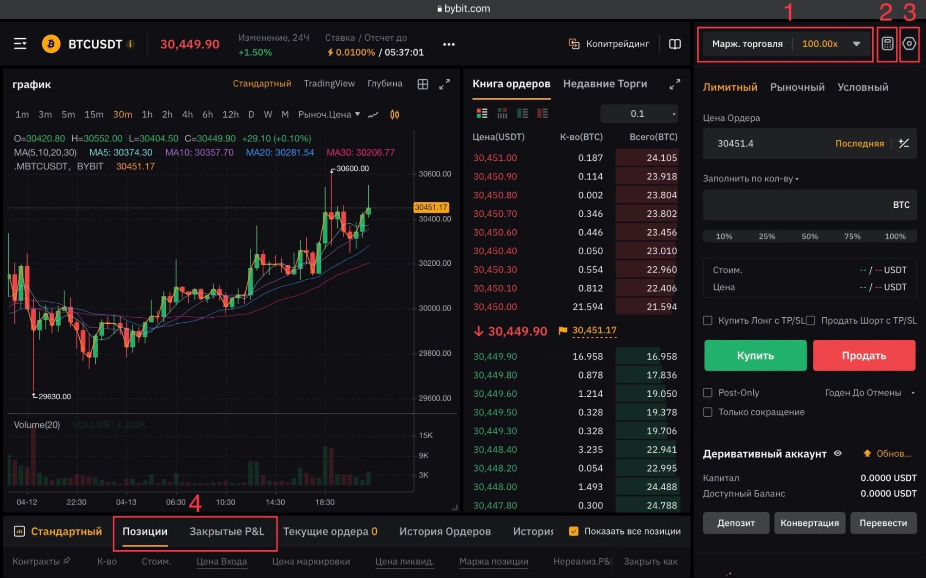Click the Standard layout icon at bottom
Viewport: 926px width, 578px height.
(x=19, y=531)
